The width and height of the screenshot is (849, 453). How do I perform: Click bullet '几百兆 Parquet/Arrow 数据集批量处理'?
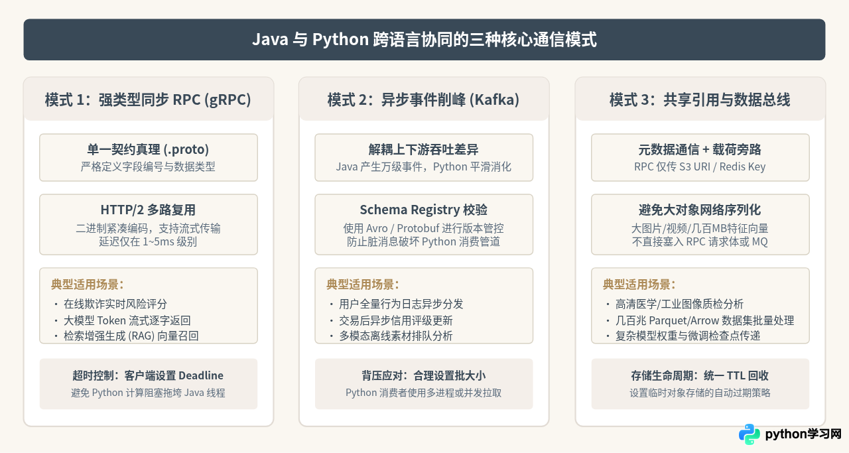[705, 320]
